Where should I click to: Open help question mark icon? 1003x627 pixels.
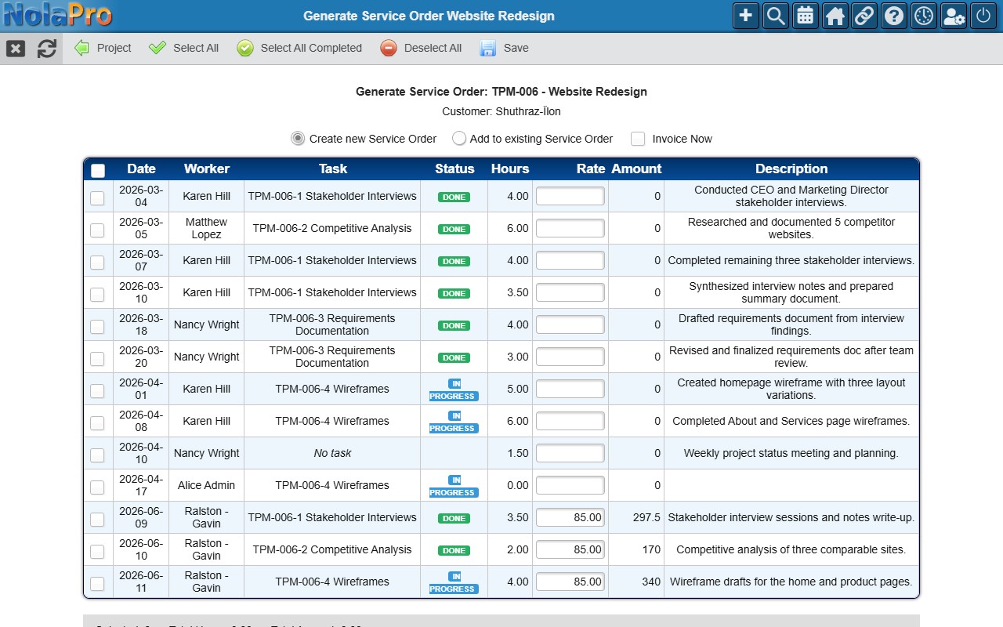[x=894, y=16]
